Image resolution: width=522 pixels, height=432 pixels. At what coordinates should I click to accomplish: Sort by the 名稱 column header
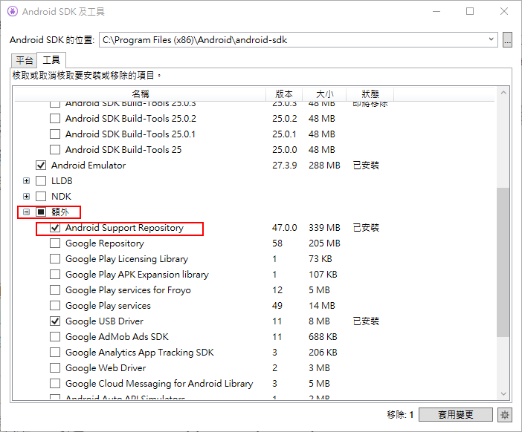pos(140,94)
